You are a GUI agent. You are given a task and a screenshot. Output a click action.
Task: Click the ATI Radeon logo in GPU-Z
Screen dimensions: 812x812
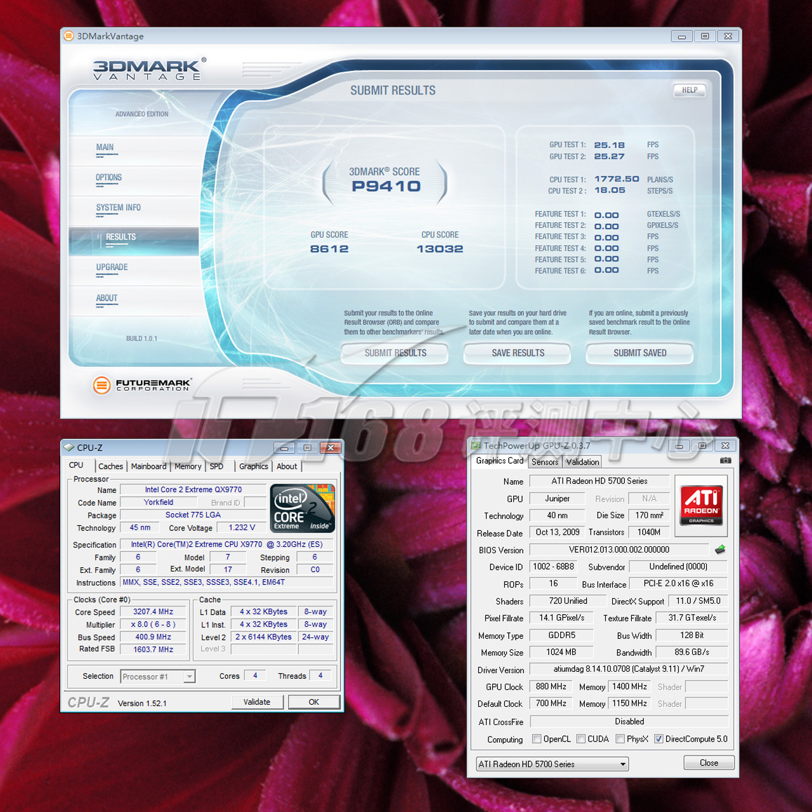coord(701,504)
